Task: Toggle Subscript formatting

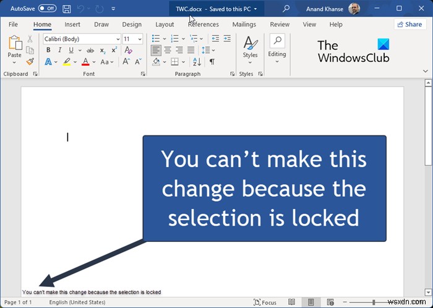Action: tap(103, 51)
